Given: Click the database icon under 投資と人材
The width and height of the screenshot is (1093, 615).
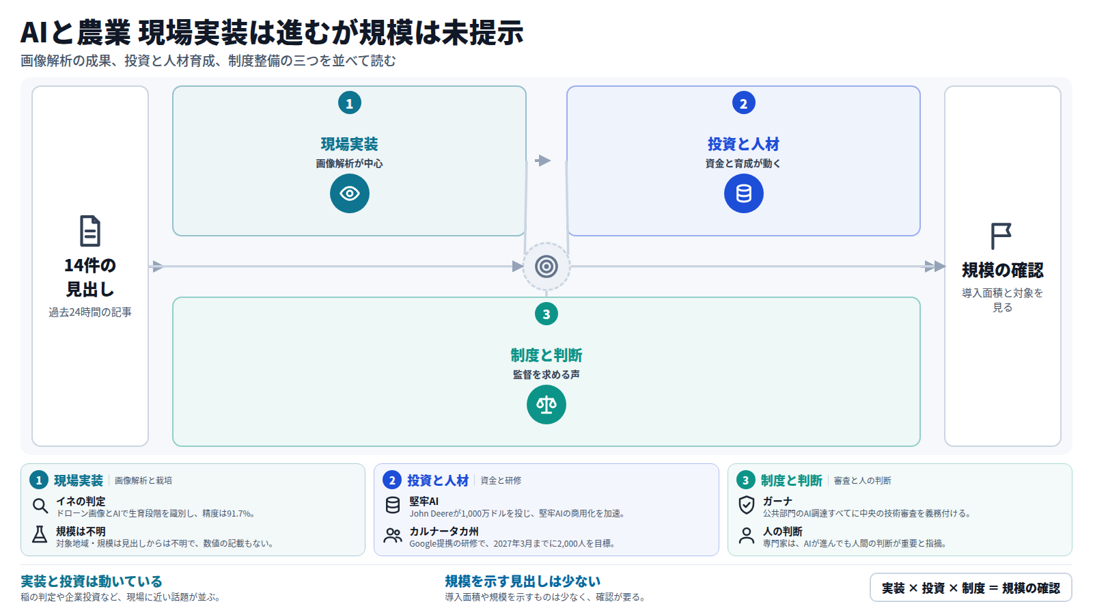Looking at the screenshot, I should coord(744,193).
